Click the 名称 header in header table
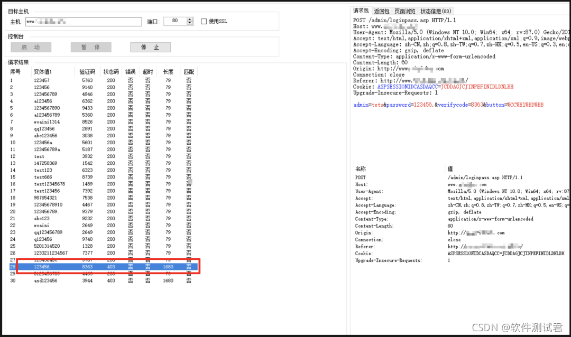This screenshot has width=571, height=337. pyautogui.click(x=399, y=169)
